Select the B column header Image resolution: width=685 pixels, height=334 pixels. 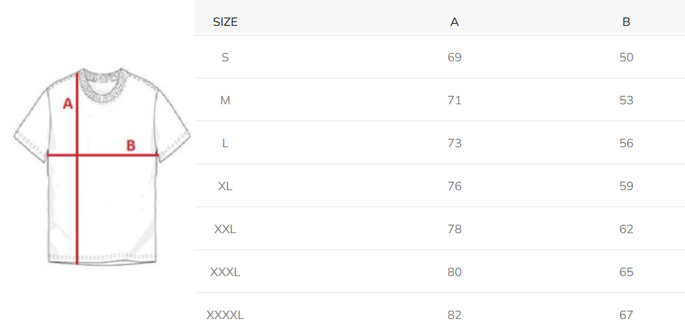(626, 22)
